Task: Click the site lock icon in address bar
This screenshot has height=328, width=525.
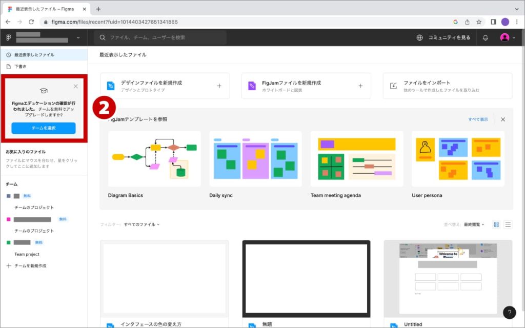Action: click(x=46, y=22)
